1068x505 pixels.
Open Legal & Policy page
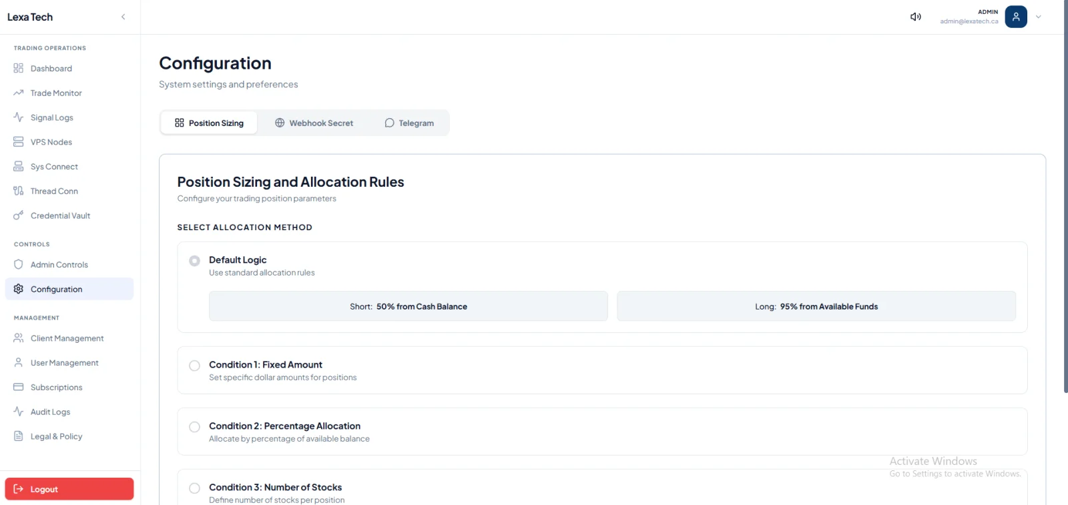click(x=69, y=436)
